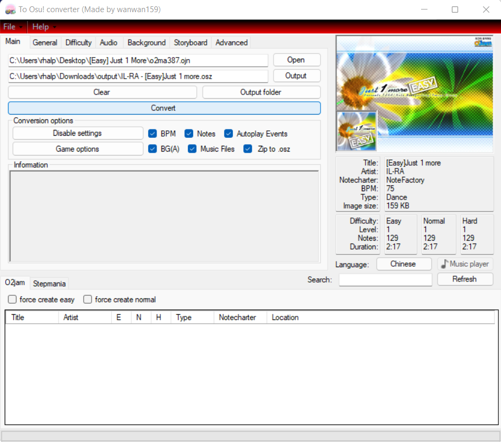Image resolution: width=501 pixels, height=442 pixels.
Task: Click the image size value "159 KB"
Action: [397, 206]
